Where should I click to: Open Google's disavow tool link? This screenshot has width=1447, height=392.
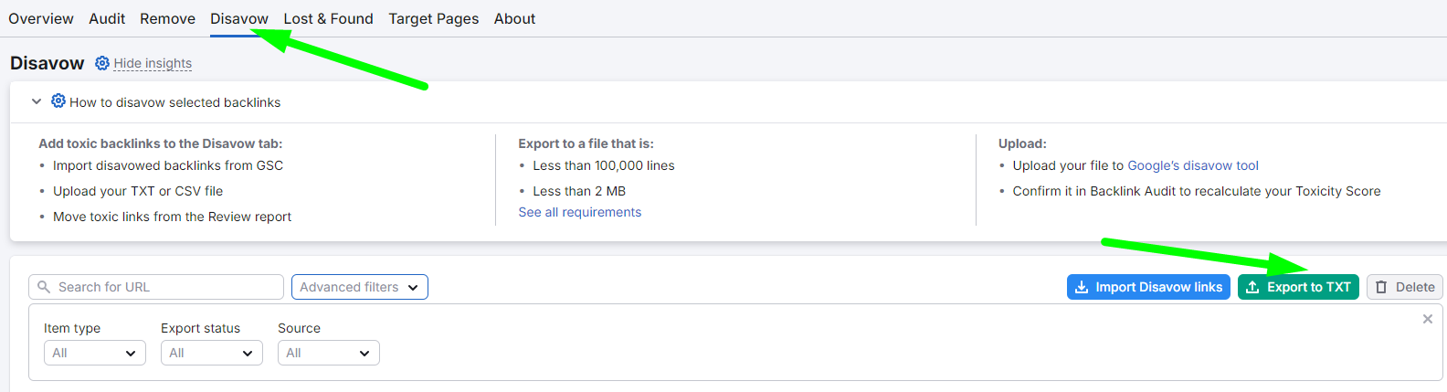[1193, 165]
